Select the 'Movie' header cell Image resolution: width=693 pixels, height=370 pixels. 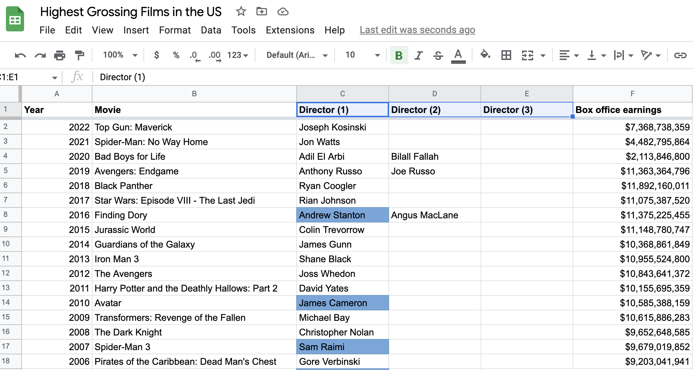coord(194,110)
